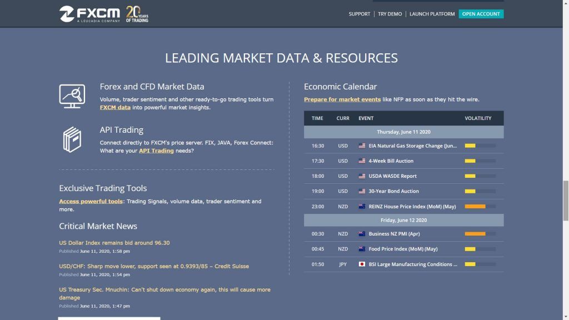
Task: Click volatility bar for BSI Large Manufacturing
Action: [x=480, y=264]
